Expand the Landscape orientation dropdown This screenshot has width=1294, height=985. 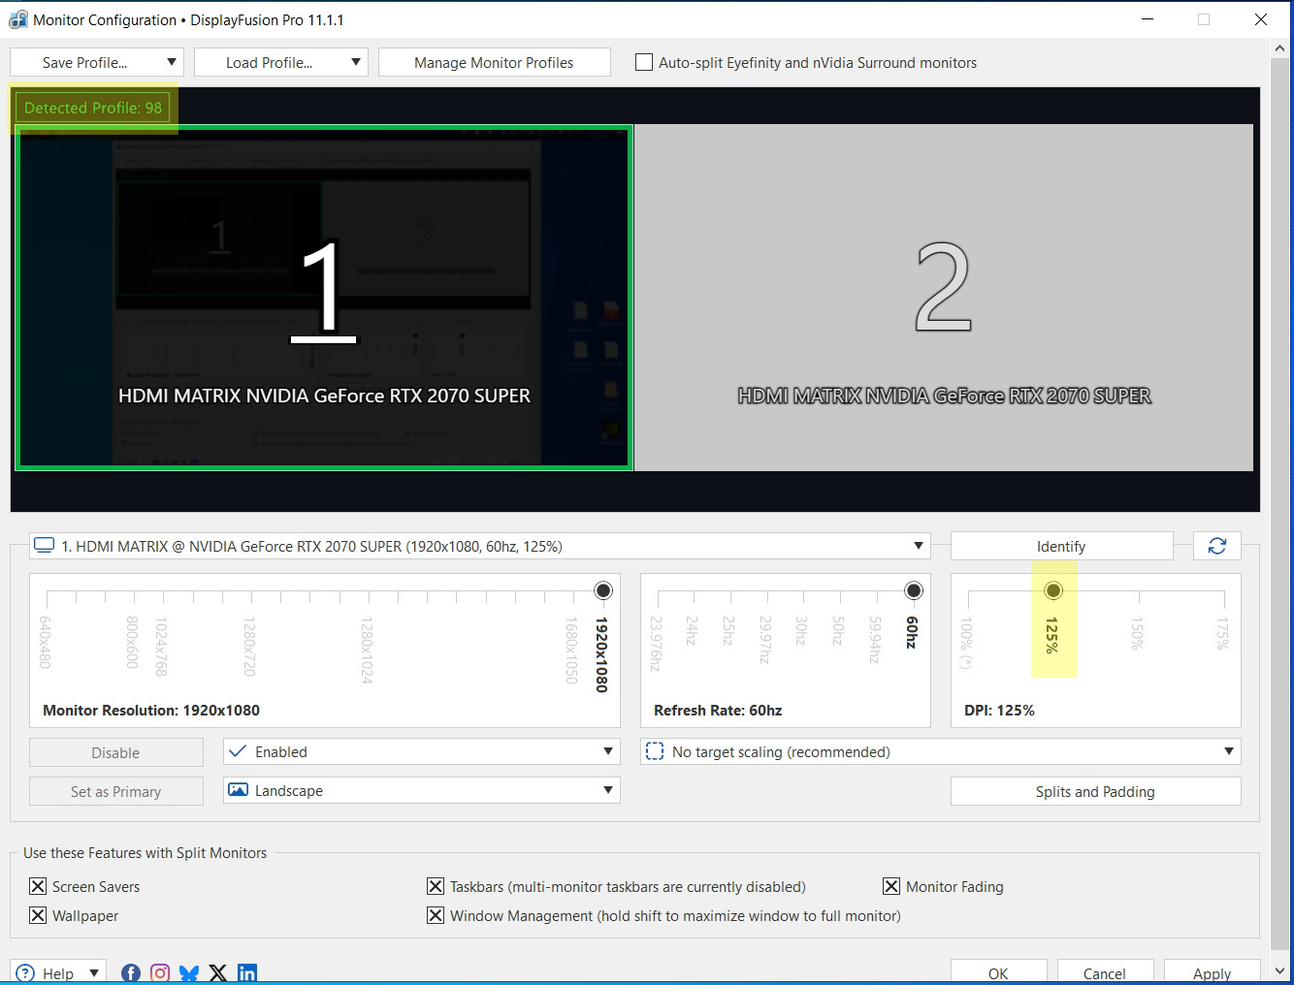[608, 790]
